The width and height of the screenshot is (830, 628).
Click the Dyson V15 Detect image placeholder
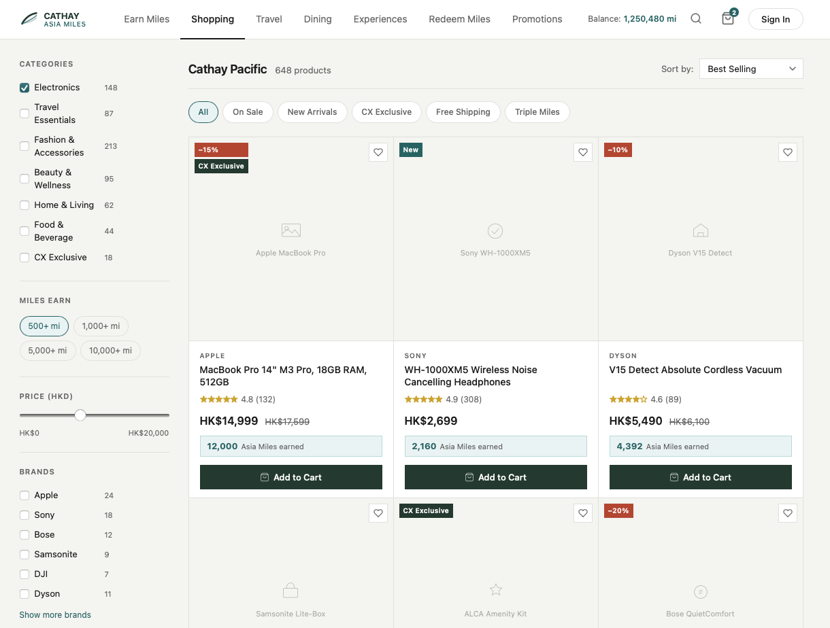701,239
